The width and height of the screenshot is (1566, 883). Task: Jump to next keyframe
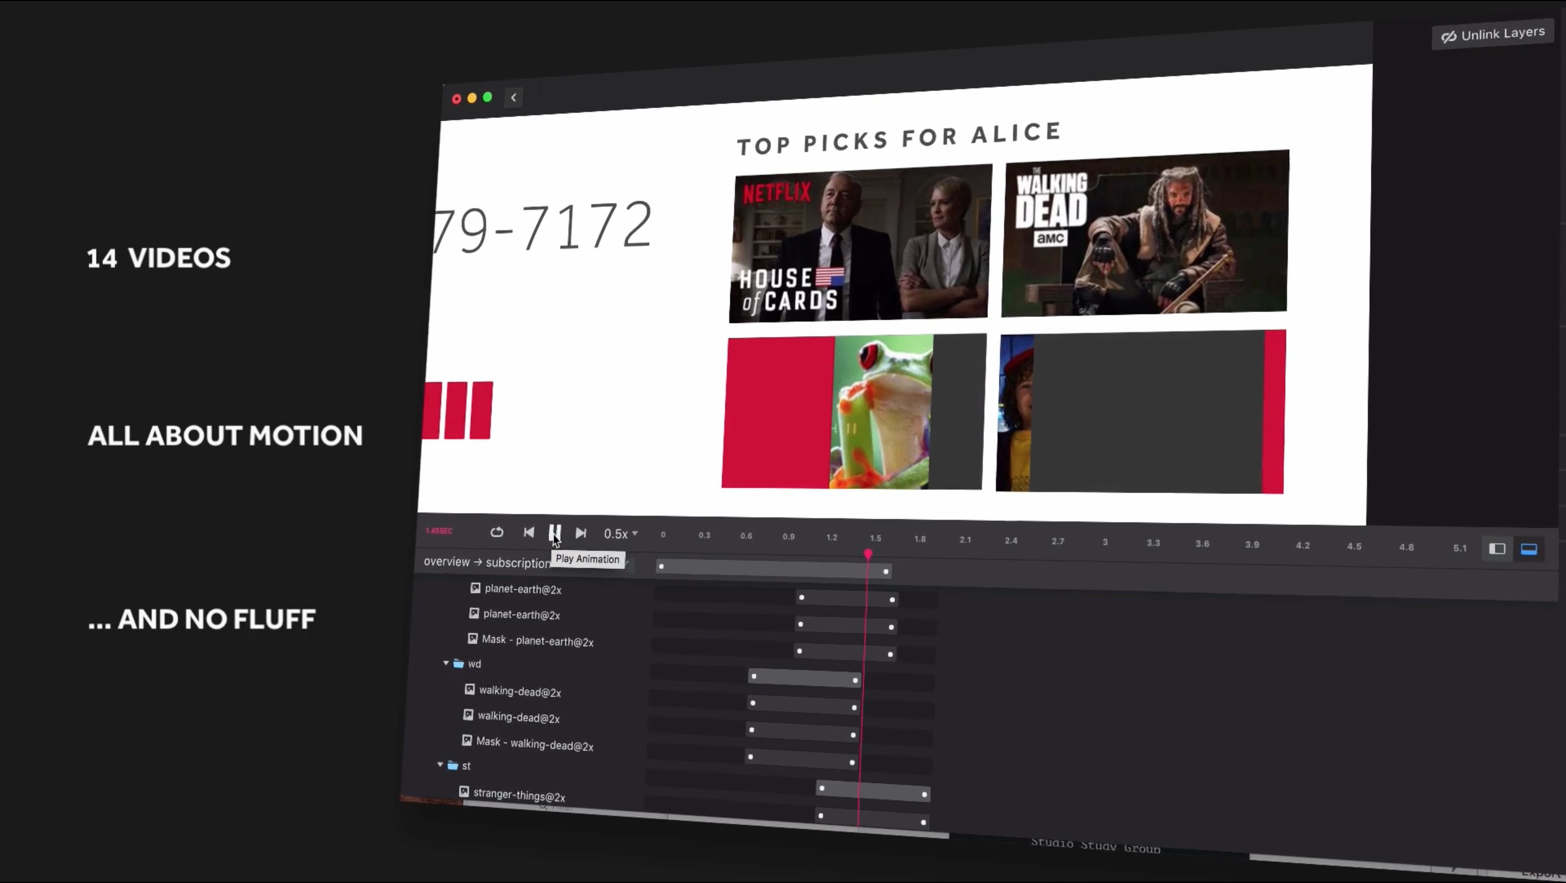click(x=581, y=533)
